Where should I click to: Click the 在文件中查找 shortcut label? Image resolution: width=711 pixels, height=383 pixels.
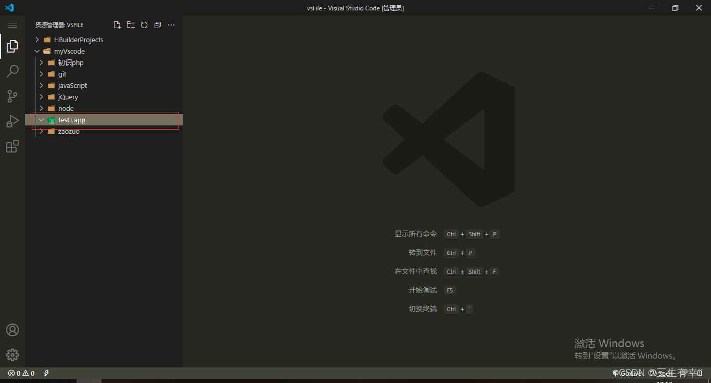click(x=415, y=272)
